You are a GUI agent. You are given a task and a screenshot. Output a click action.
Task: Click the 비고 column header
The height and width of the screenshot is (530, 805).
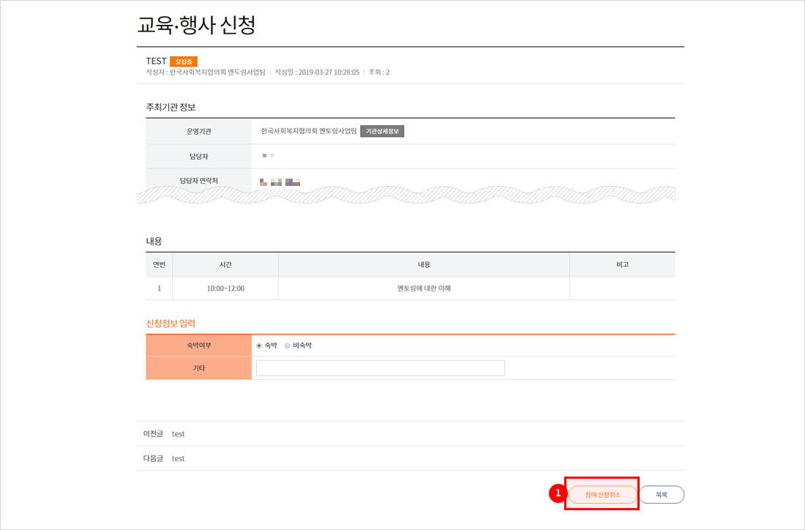click(x=622, y=264)
